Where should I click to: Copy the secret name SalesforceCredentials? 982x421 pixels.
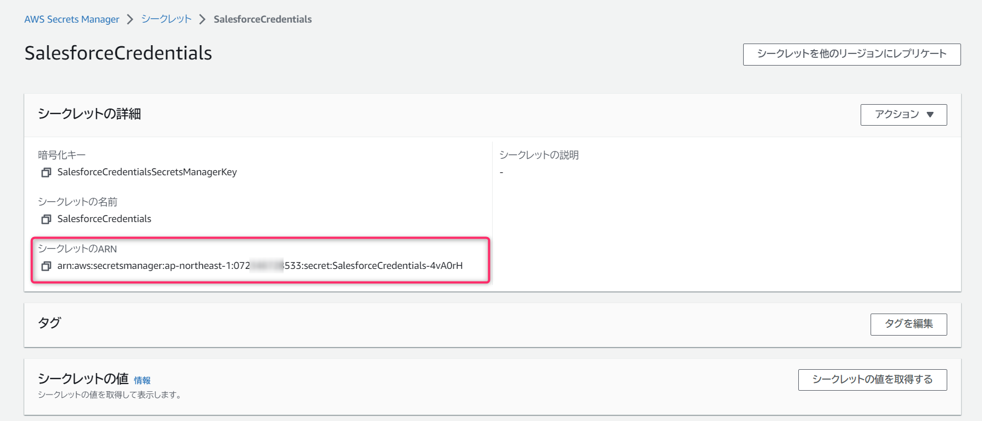coord(46,219)
